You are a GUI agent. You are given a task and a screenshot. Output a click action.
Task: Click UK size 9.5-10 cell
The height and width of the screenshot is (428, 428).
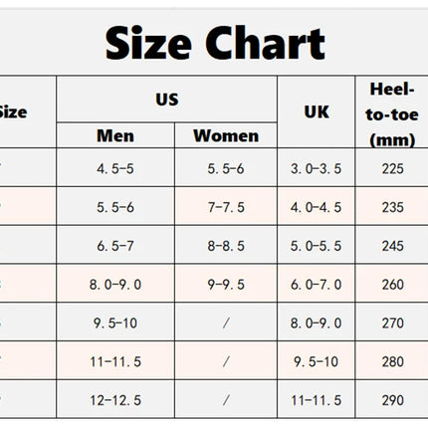pyautogui.click(x=317, y=361)
